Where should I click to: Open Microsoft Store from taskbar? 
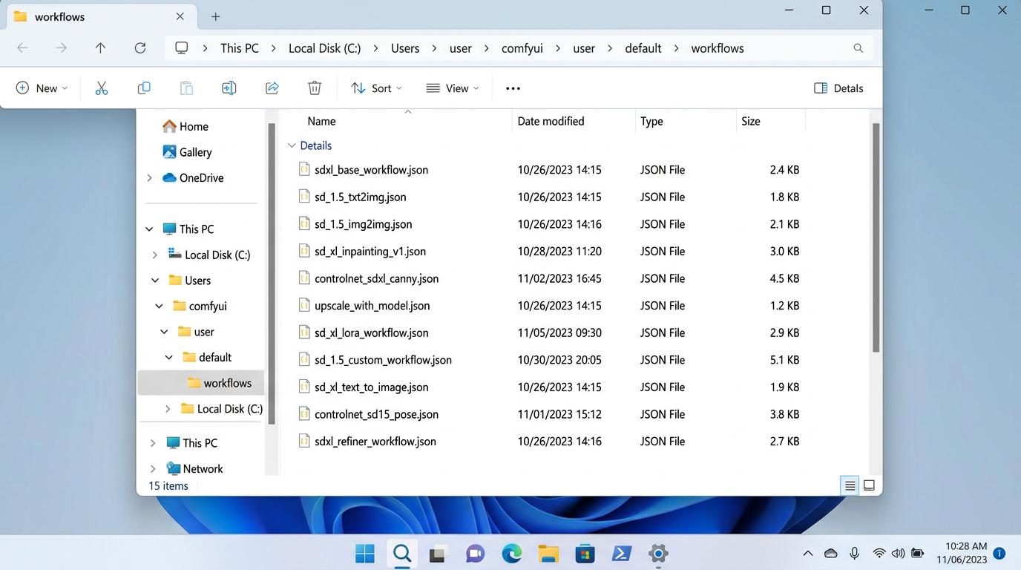[585, 554]
